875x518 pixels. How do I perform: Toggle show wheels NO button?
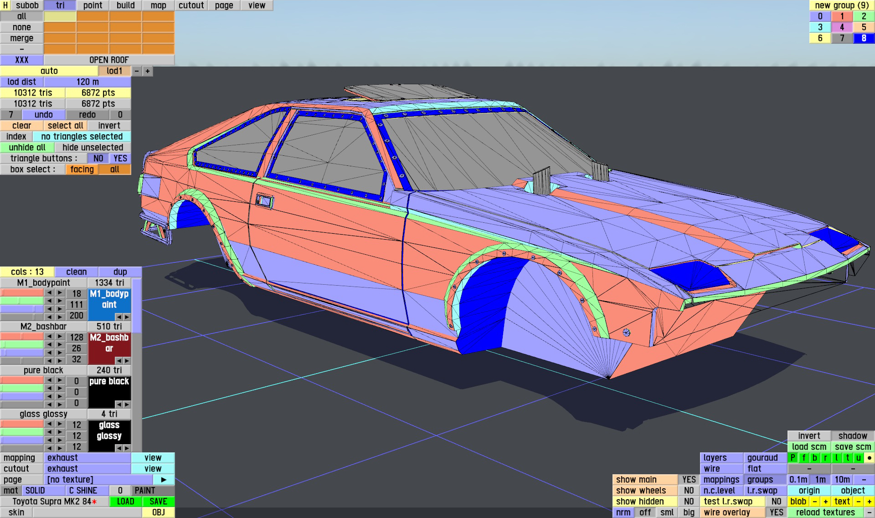(689, 491)
